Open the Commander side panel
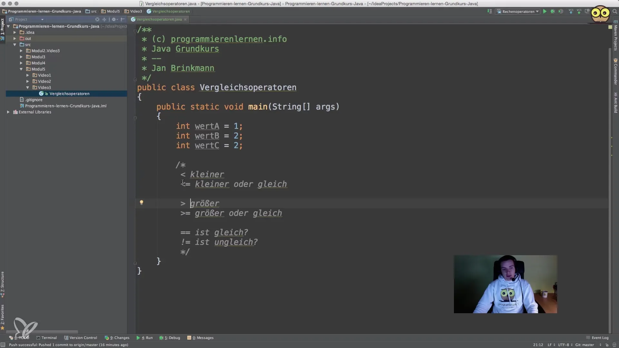The height and width of the screenshot is (348, 619). coord(615,72)
